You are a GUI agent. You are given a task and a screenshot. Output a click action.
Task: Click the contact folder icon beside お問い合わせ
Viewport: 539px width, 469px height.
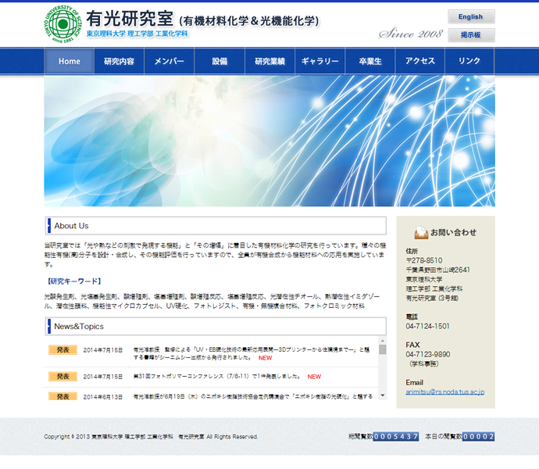click(421, 233)
